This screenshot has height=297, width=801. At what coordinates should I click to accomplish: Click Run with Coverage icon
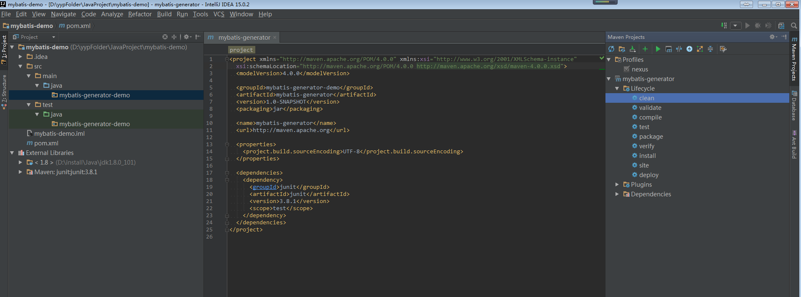pyautogui.click(x=768, y=25)
